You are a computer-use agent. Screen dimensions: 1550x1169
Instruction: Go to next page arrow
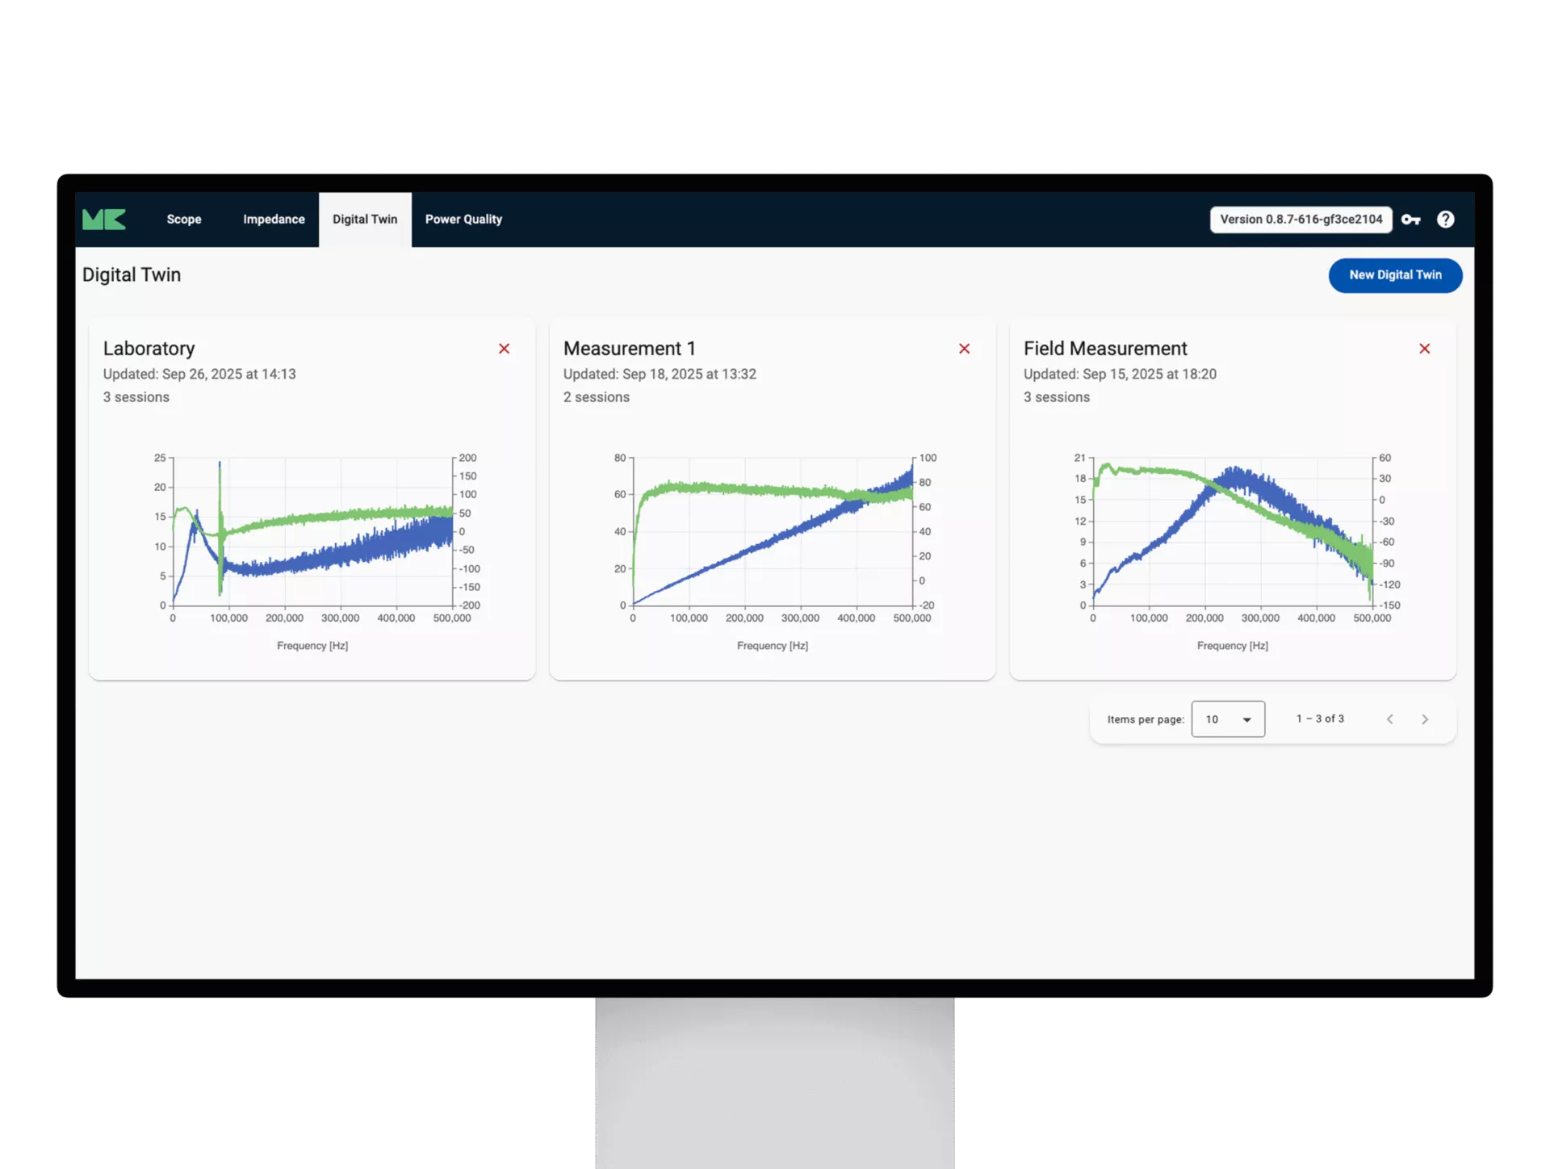pos(1425,719)
